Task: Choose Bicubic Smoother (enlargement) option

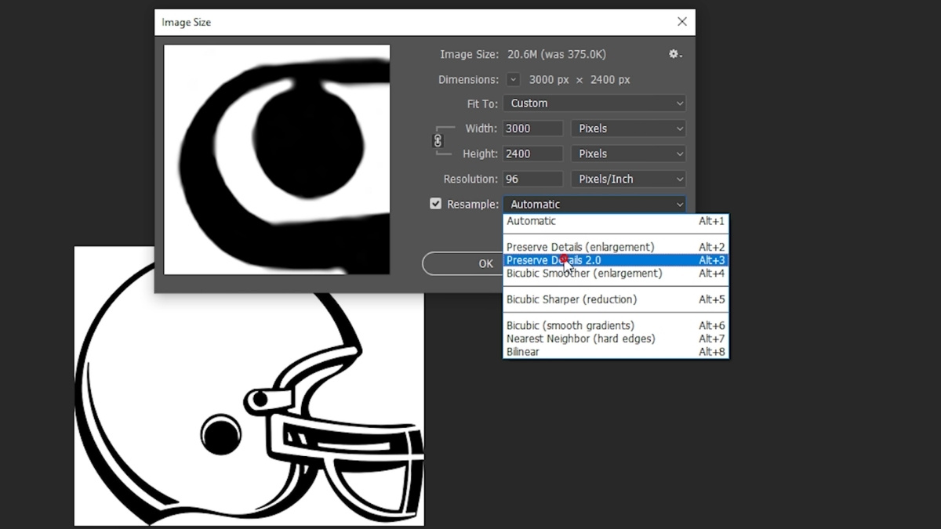Action: tap(616, 274)
